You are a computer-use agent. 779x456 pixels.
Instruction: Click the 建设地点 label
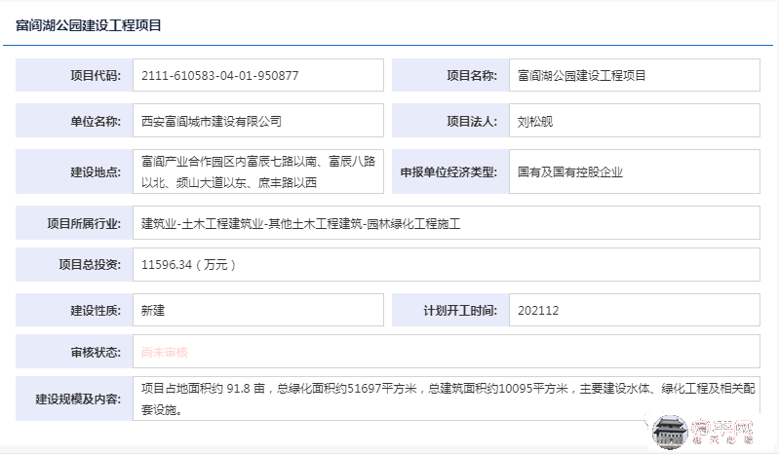[96, 171]
